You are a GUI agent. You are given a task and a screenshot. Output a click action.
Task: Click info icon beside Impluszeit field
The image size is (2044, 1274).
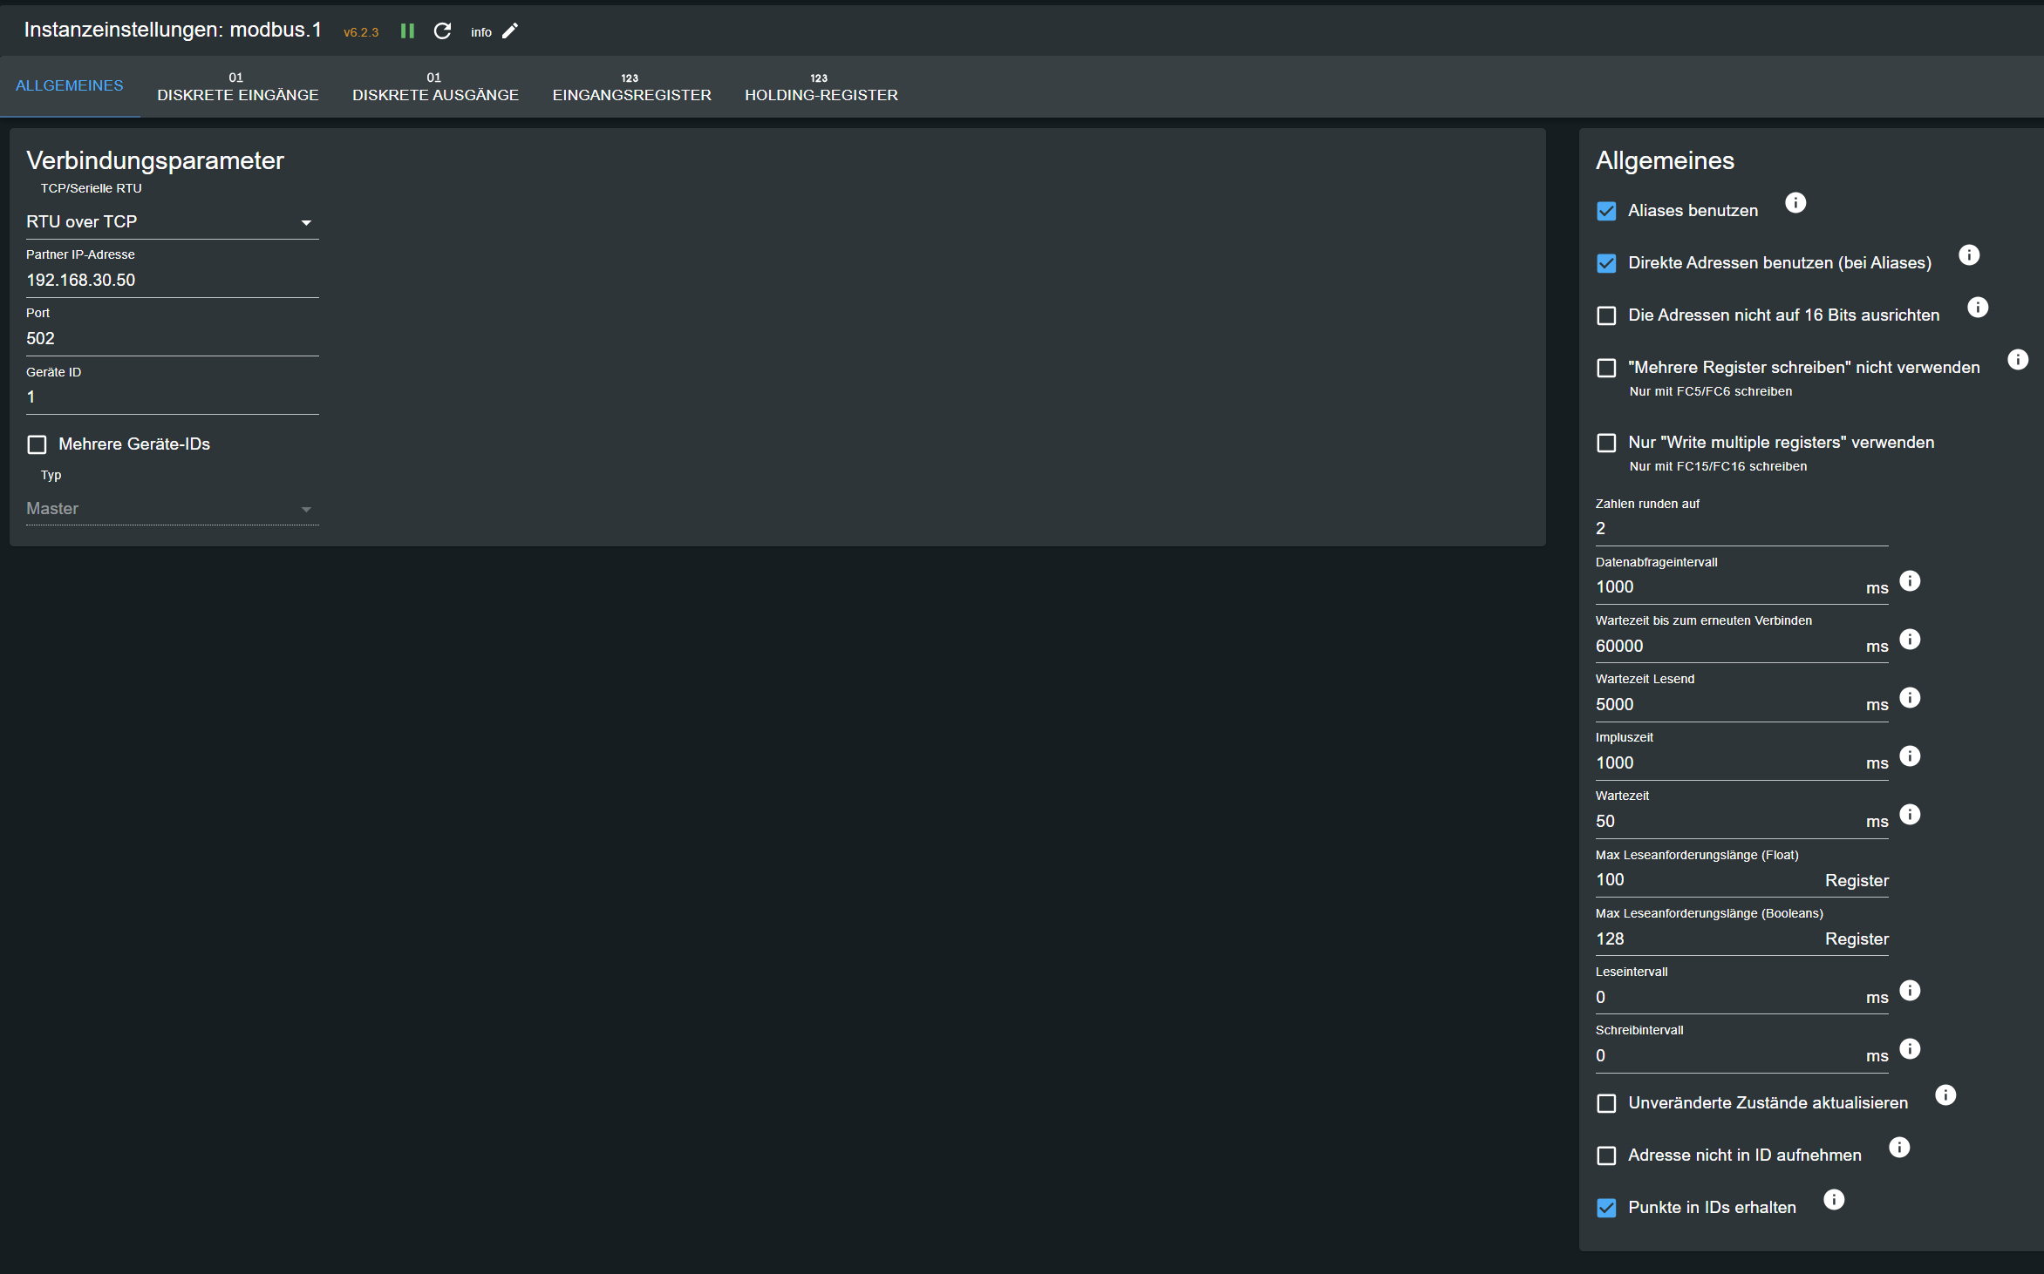pyautogui.click(x=1910, y=756)
